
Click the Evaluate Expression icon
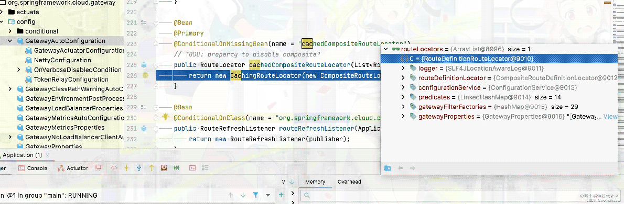pos(192,168)
